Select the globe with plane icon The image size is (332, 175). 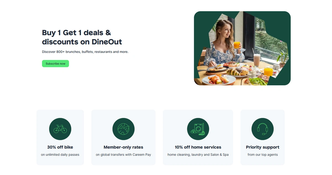[x=123, y=129]
